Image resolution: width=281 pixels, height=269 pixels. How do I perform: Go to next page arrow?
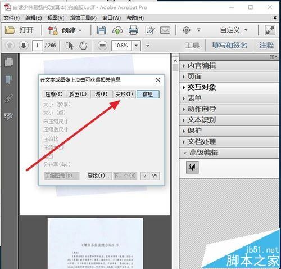(24, 46)
